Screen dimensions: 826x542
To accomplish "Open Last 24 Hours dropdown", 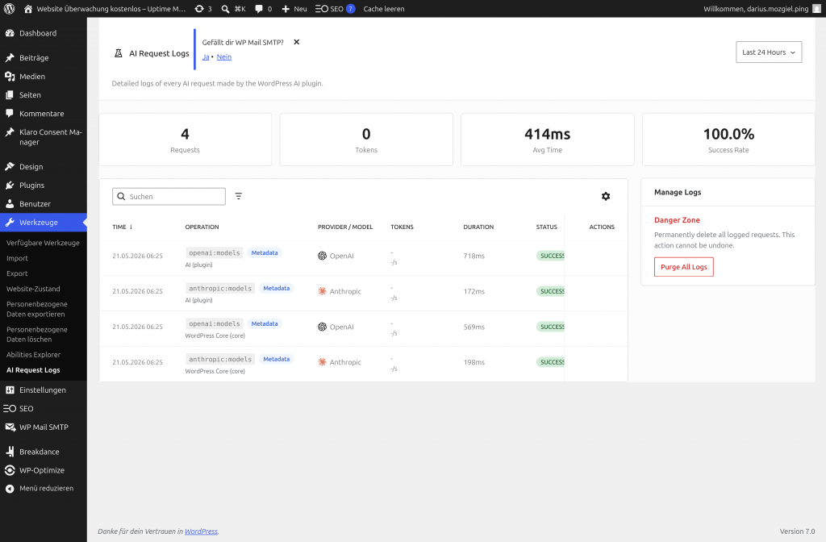I will click(x=769, y=52).
